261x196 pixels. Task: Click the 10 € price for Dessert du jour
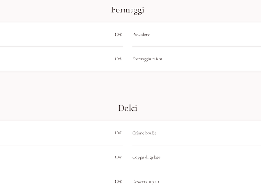[x=118, y=181]
